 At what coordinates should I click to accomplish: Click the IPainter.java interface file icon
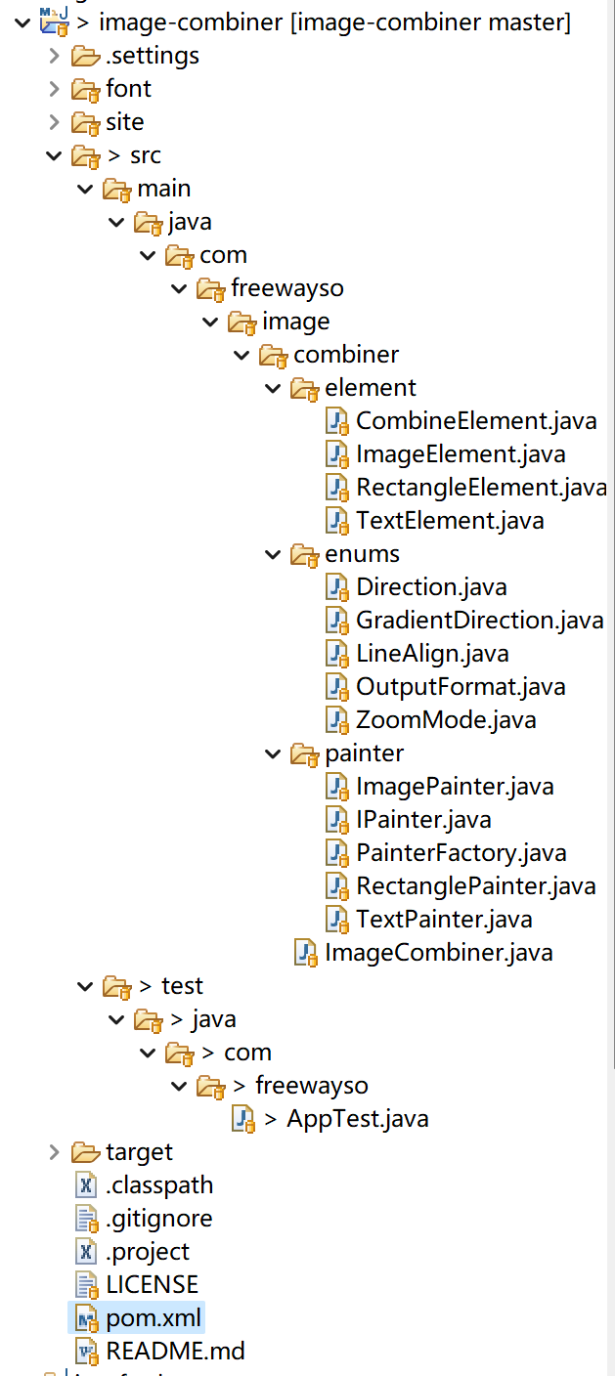pyautogui.click(x=338, y=820)
